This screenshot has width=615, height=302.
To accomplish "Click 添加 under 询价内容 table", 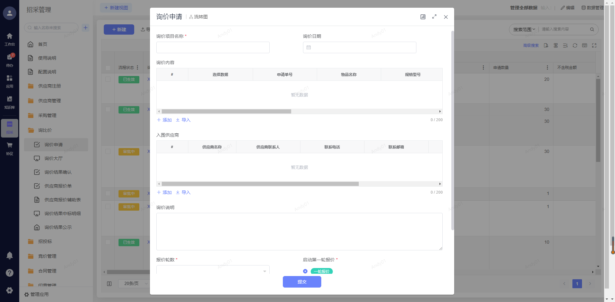I will click(164, 120).
